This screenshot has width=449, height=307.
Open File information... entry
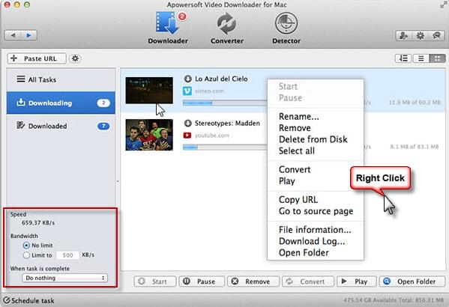pos(316,230)
